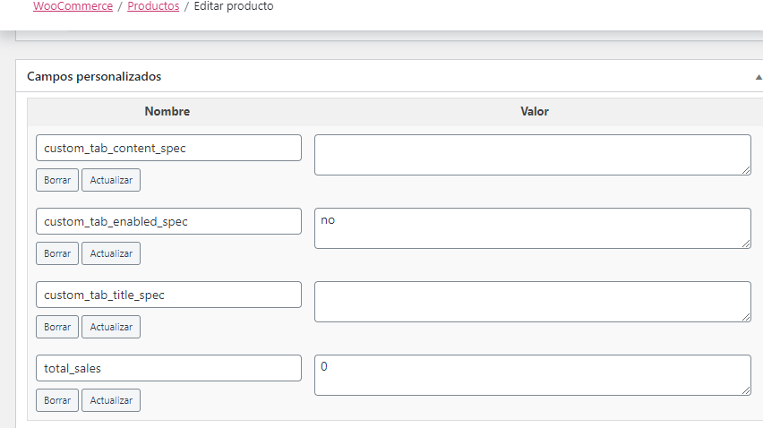Viewport: 763px width, 428px height.
Task: Click the Campos personalizados panel heading
Action: click(x=94, y=76)
